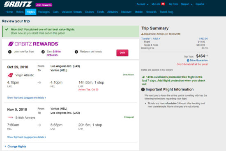Screen dimensions: 226x151
Task: Click the Orbitz logo
Action: click(x=18, y=4)
